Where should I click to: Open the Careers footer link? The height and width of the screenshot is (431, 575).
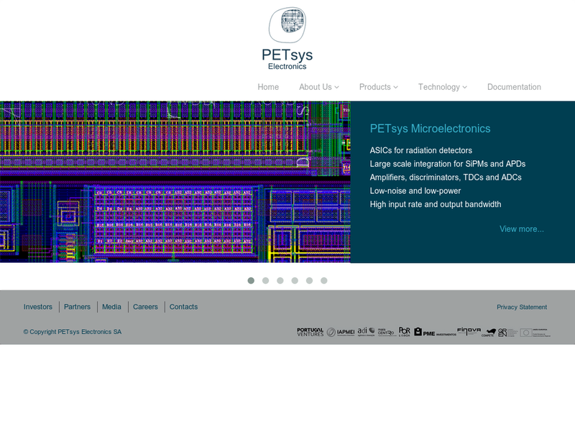145,307
